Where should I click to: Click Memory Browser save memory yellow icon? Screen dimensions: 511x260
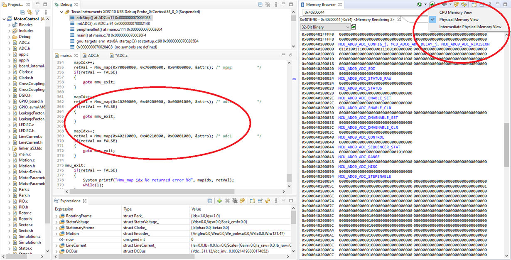(x=456, y=4)
